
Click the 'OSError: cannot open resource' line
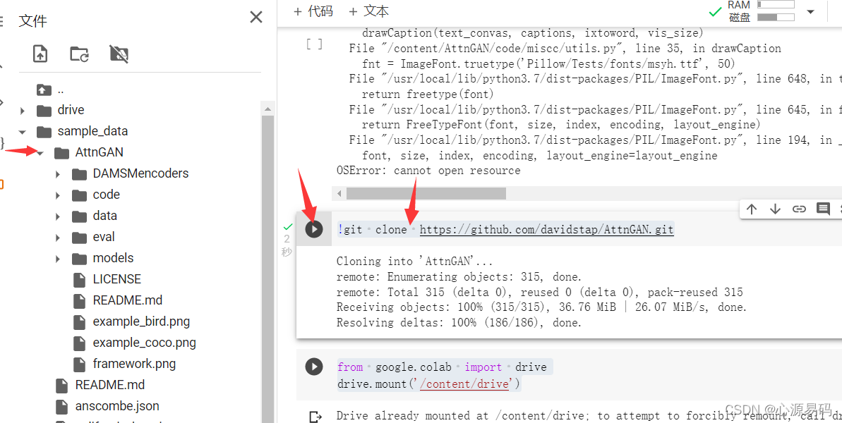(x=428, y=171)
